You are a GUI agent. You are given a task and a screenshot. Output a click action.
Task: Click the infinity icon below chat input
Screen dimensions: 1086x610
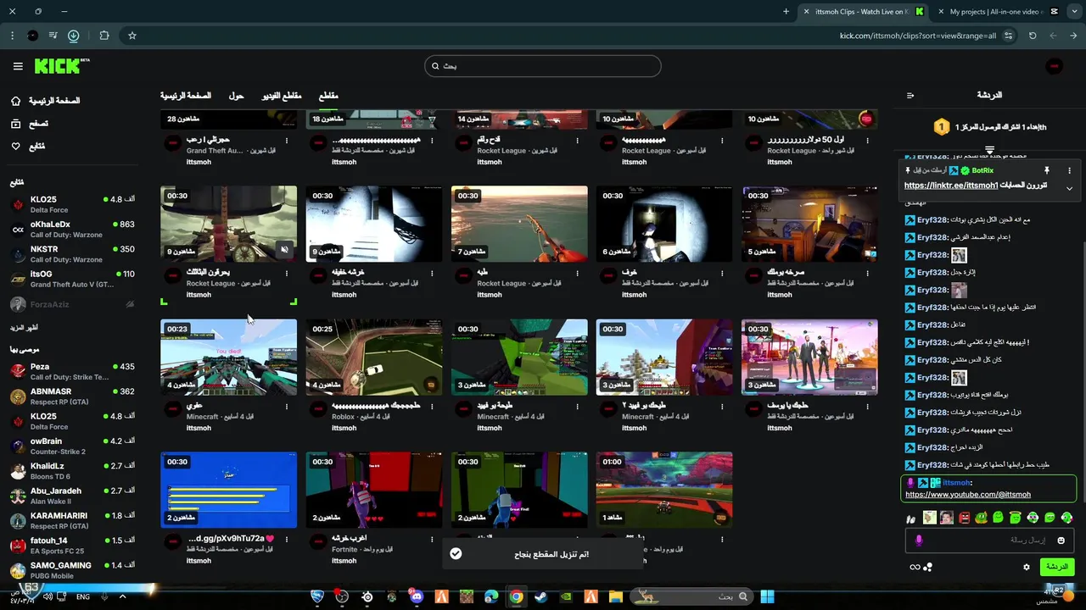[915, 567]
